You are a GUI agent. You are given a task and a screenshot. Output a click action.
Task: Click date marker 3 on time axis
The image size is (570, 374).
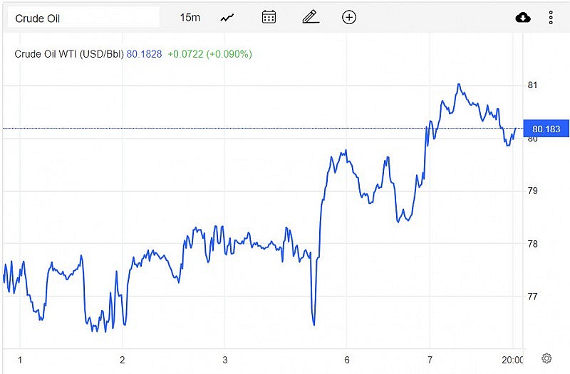(x=225, y=359)
